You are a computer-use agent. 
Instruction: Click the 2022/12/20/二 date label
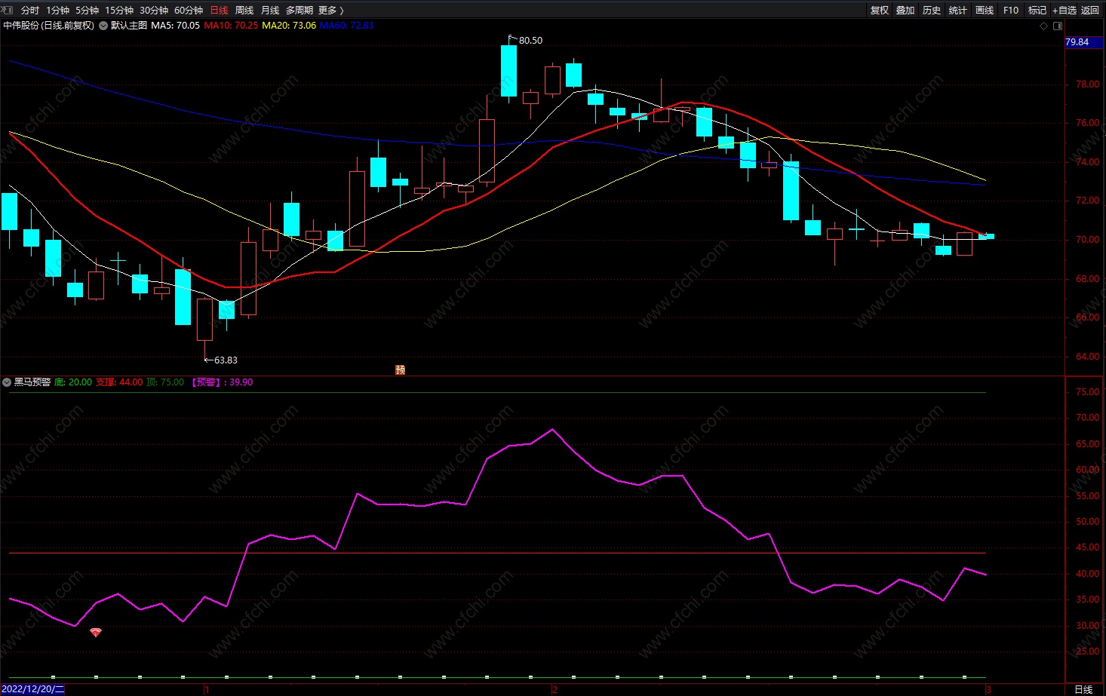click(x=33, y=689)
